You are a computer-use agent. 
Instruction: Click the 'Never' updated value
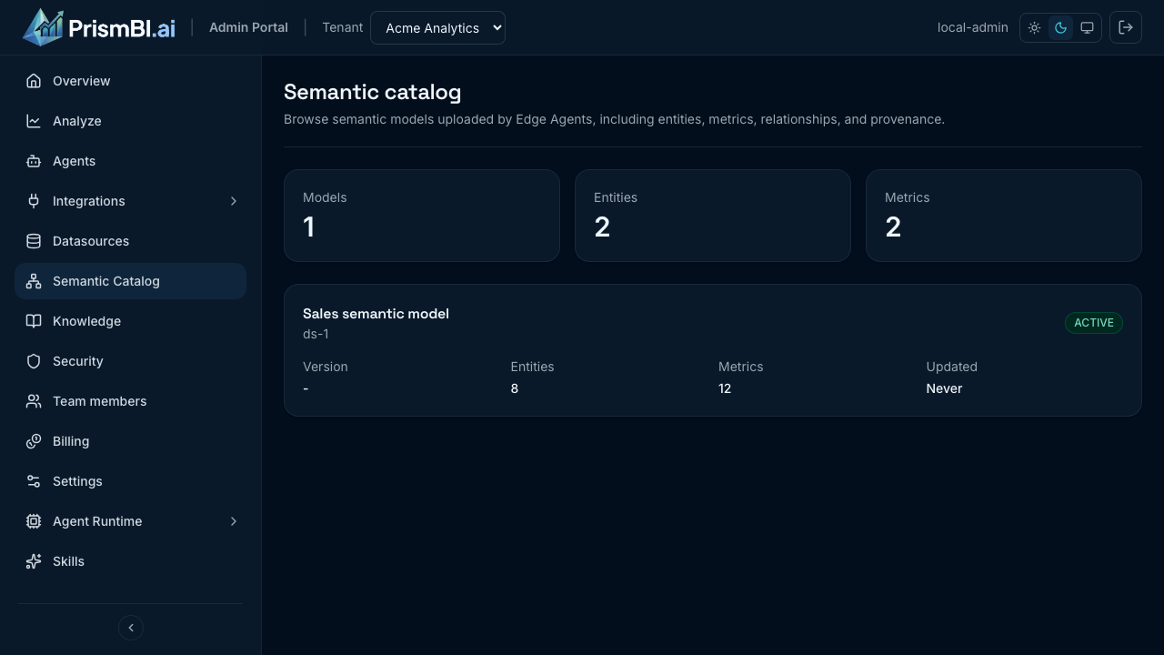944,388
